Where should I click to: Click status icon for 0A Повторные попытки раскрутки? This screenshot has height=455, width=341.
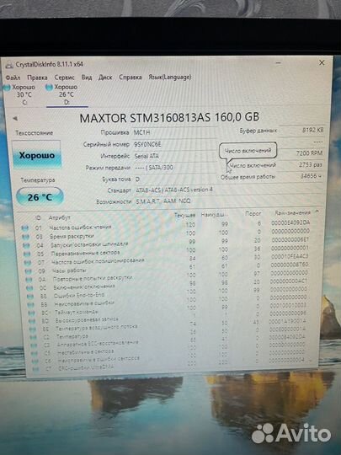(29, 280)
